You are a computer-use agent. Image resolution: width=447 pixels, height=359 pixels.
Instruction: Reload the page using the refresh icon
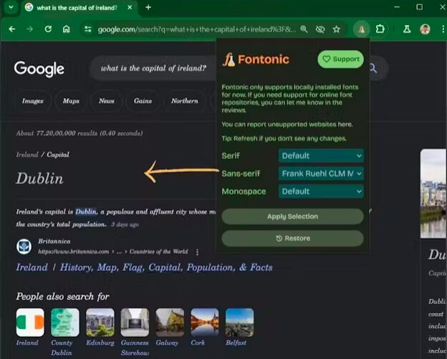(x=48, y=29)
